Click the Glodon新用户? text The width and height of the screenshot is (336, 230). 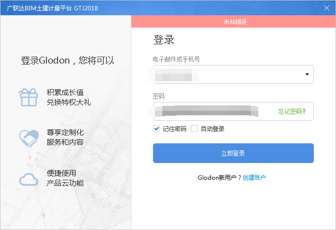pos(219,177)
